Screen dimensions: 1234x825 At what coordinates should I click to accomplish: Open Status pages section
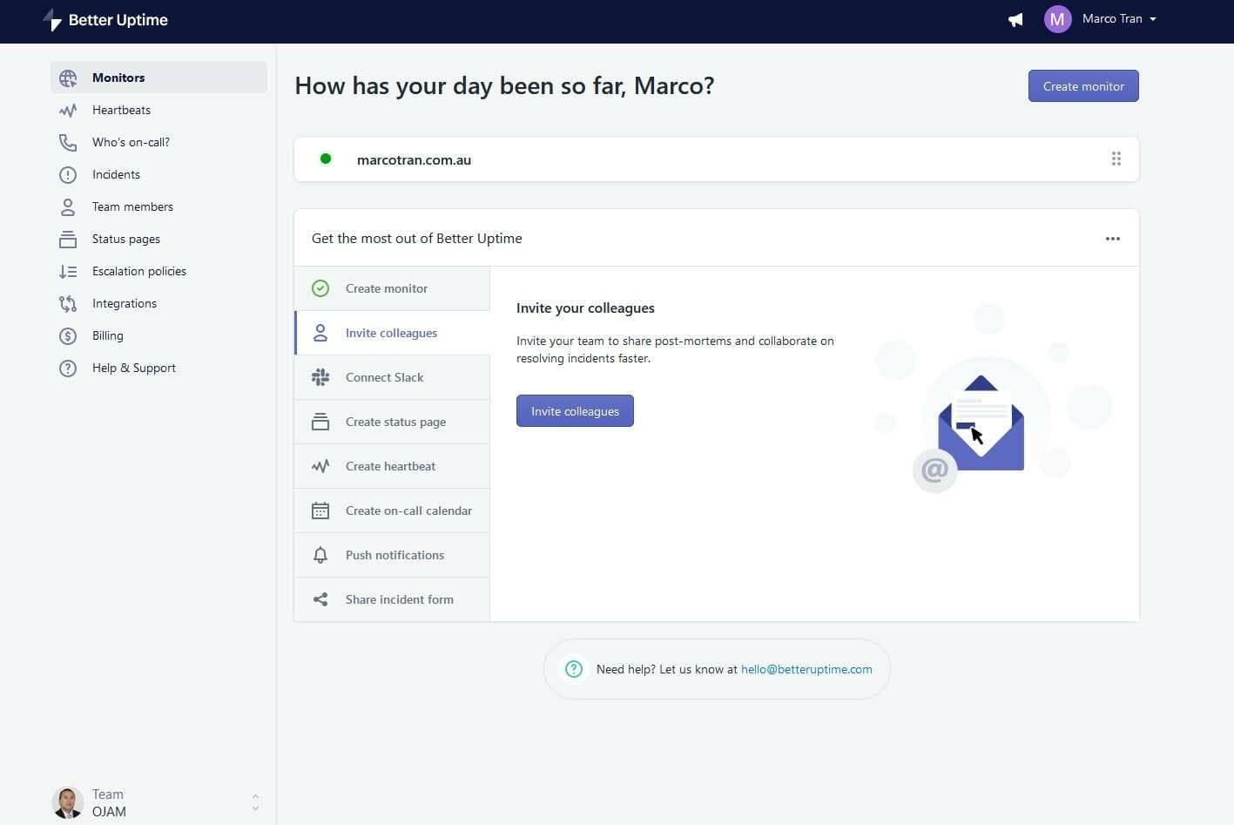(x=125, y=239)
